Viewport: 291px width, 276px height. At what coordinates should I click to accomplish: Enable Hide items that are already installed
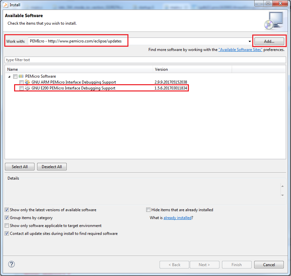[148, 210]
